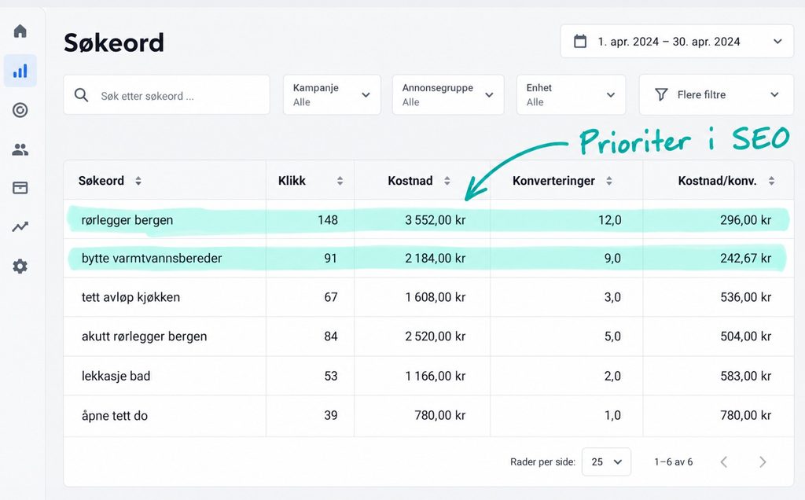Click the Søkeord page heading
The height and width of the screenshot is (500, 805).
[114, 42]
